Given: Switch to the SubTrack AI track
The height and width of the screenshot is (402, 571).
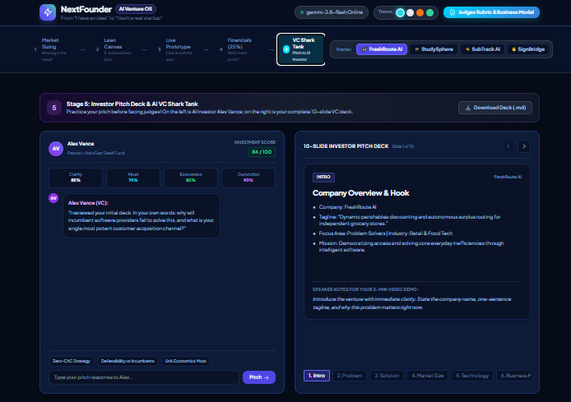Looking at the screenshot, I should tap(482, 49).
